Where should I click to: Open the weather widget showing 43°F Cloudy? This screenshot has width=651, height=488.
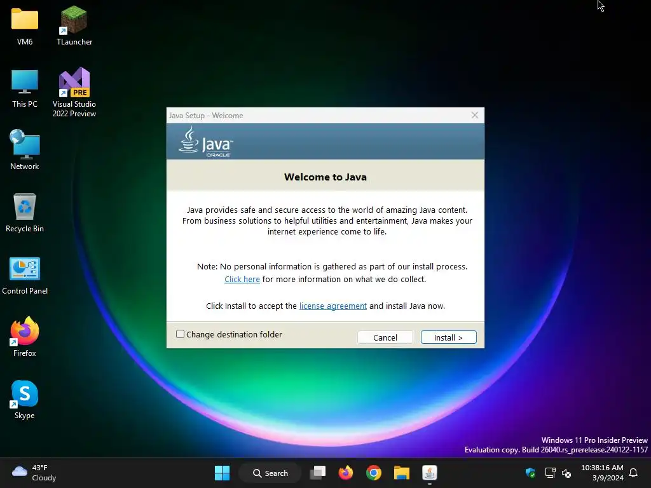pyautogui.click(x=34, y=473)
